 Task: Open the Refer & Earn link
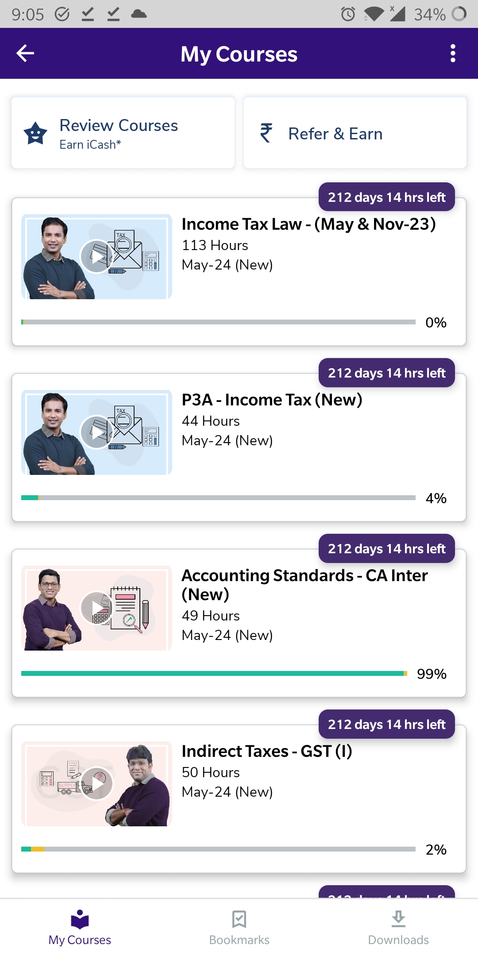pyautogui.click(x=335, y=134)
